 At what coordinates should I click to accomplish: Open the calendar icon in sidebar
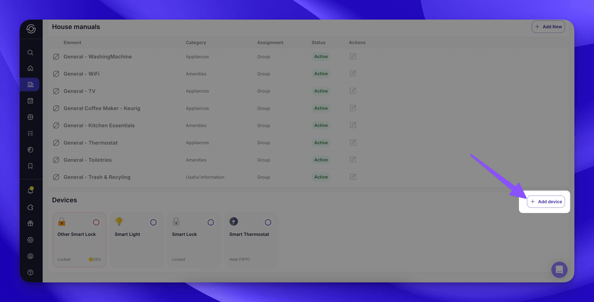(30, 101)
